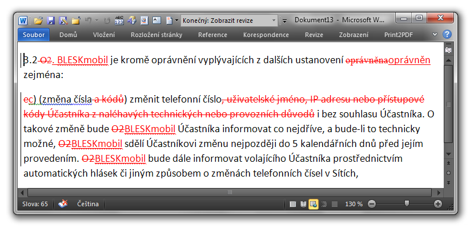Screen dimensions: 470x229
Task: Open the Korespondence ribbon tab
Action: coord(266,35)
